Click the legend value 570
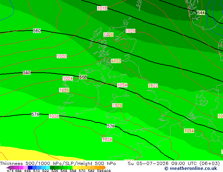 point(82,171)
